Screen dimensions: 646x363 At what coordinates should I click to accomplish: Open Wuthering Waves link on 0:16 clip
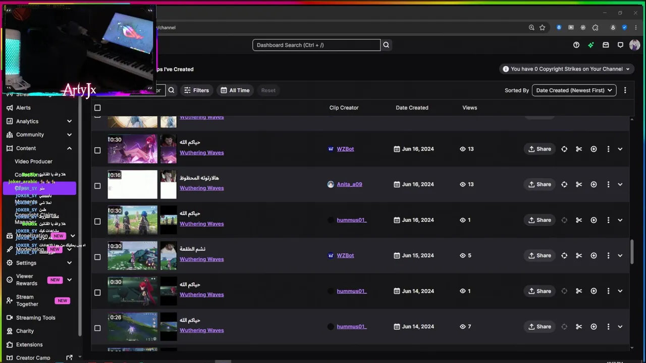[x=201, y=189]
